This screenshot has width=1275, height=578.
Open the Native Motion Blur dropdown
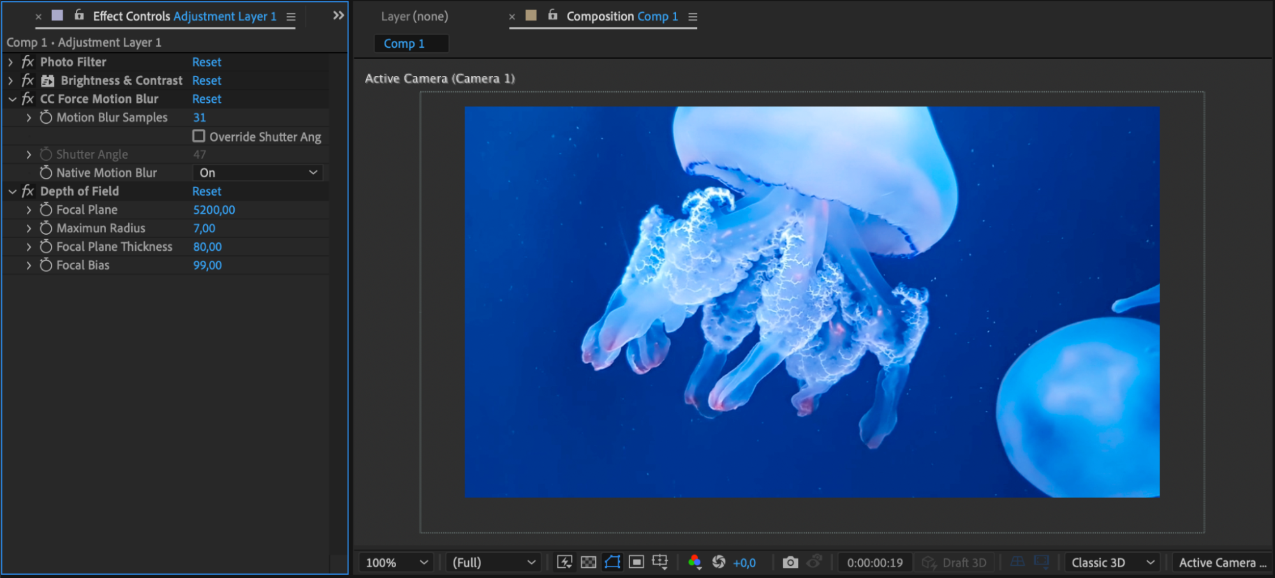258,173
